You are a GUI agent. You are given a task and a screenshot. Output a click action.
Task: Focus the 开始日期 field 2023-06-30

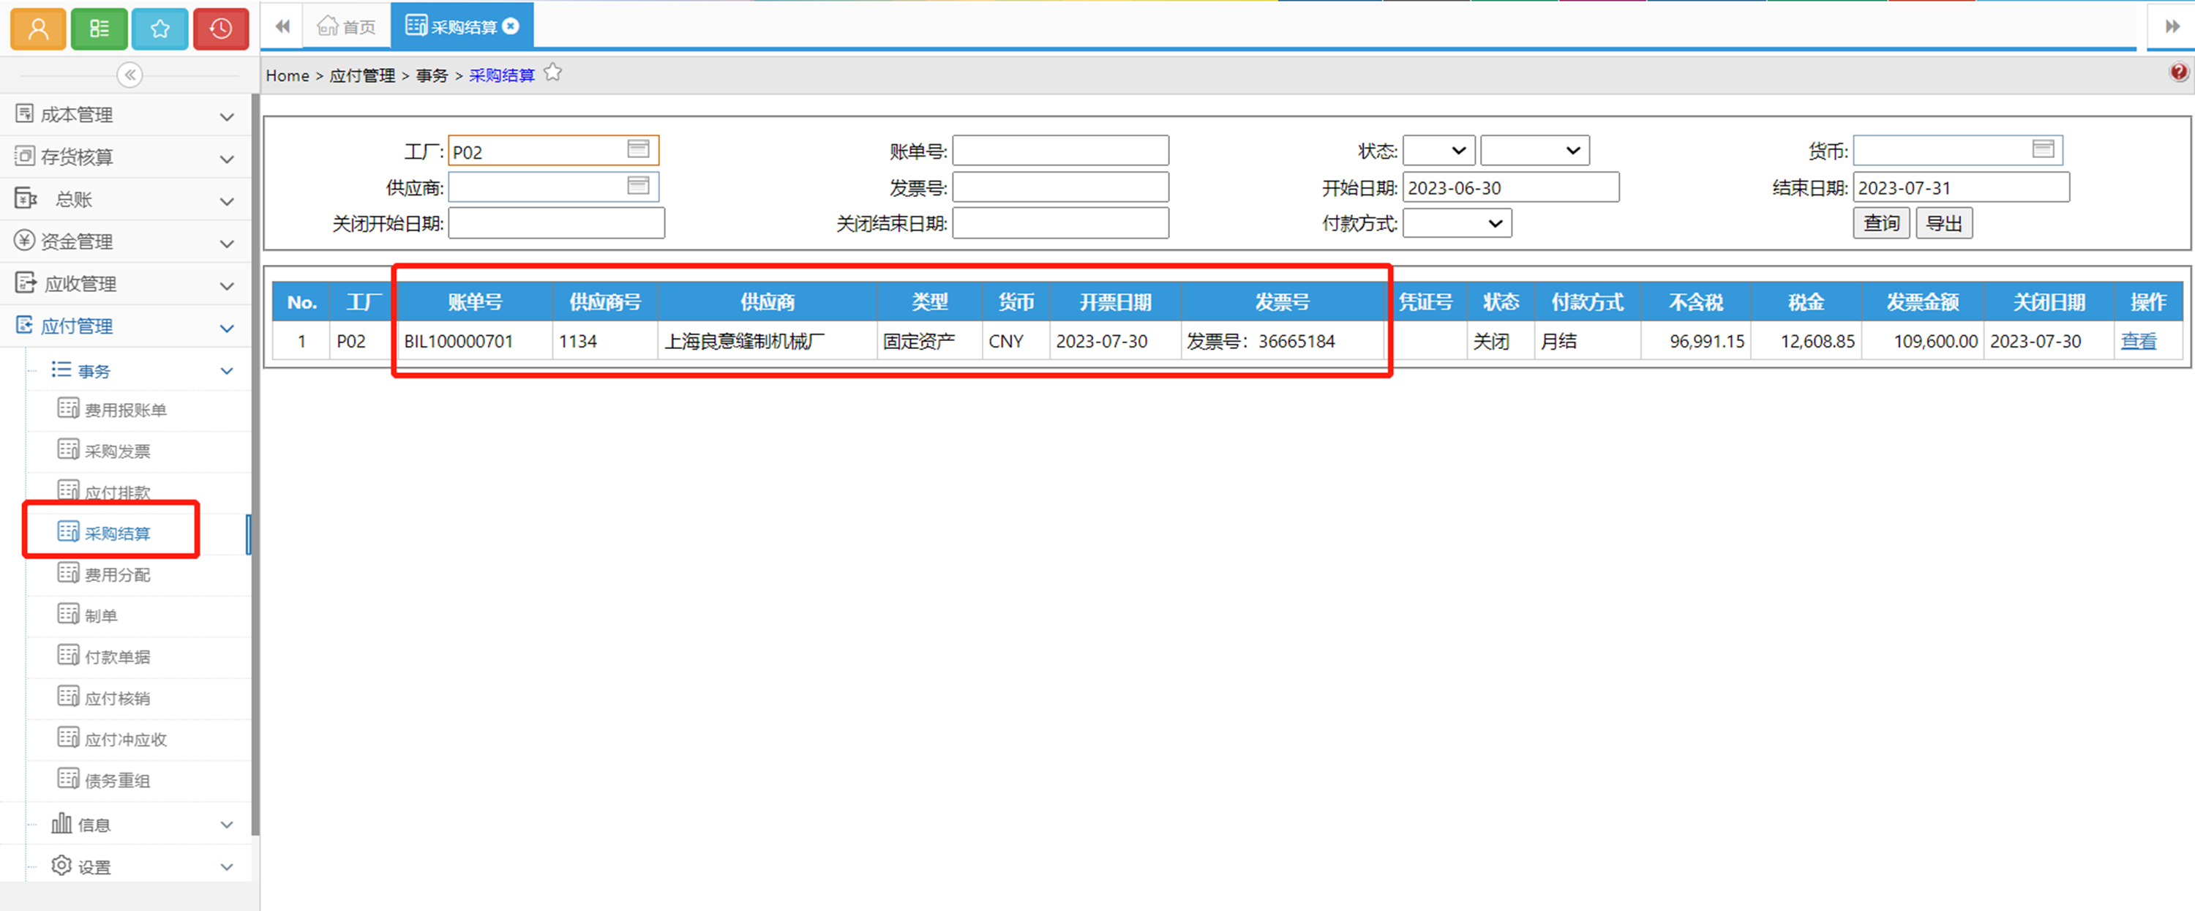coord(1511,187)
